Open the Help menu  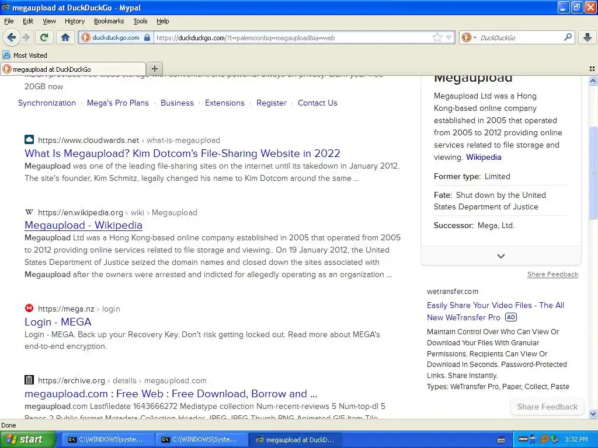coord(162,21)
